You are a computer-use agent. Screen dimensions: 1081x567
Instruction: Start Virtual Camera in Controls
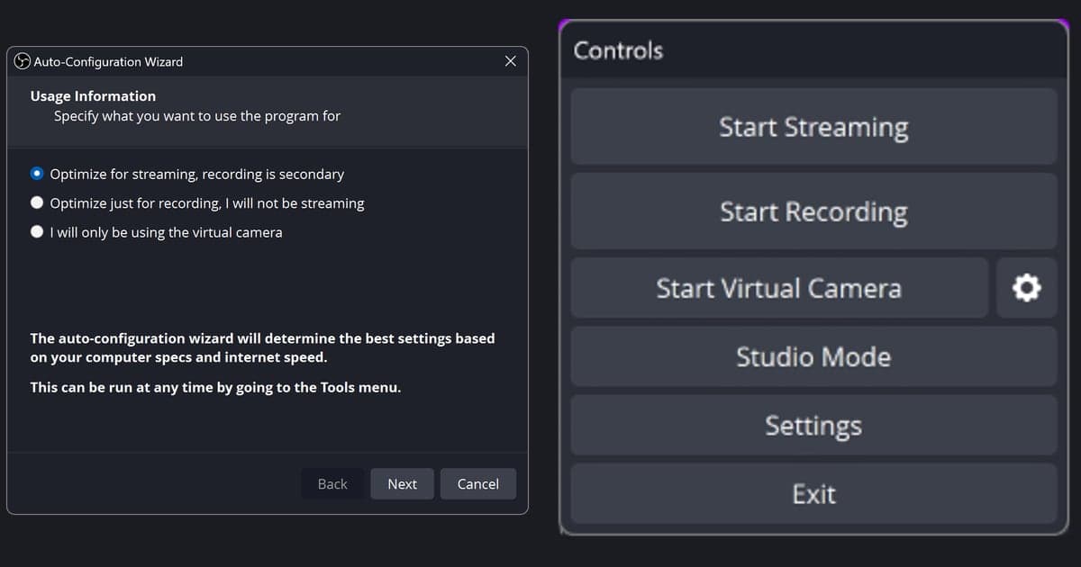(x=779, y=288)
